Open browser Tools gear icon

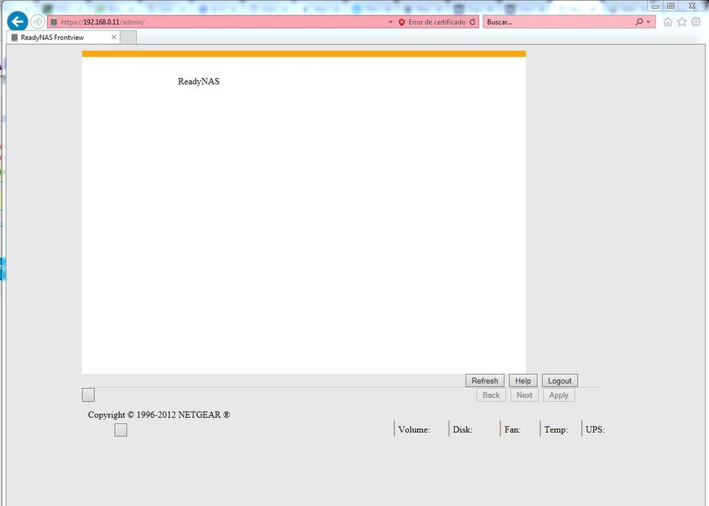[x=696, y=22]
